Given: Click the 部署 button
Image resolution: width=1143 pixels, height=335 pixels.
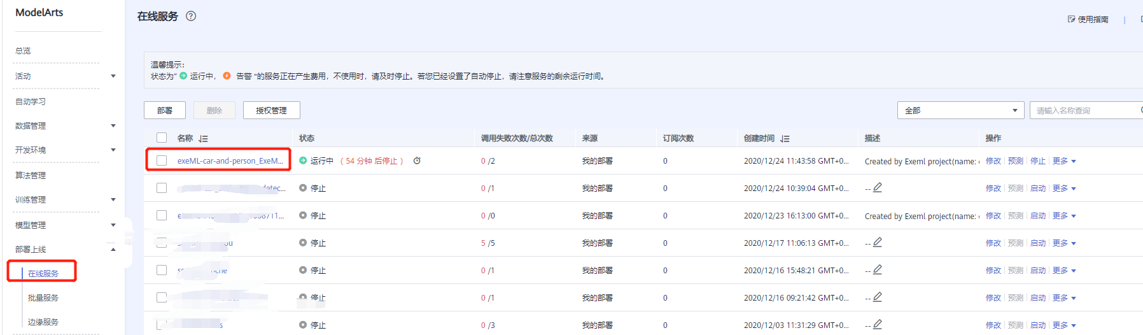Looking at the screenshot, I should tap(165, 110).
